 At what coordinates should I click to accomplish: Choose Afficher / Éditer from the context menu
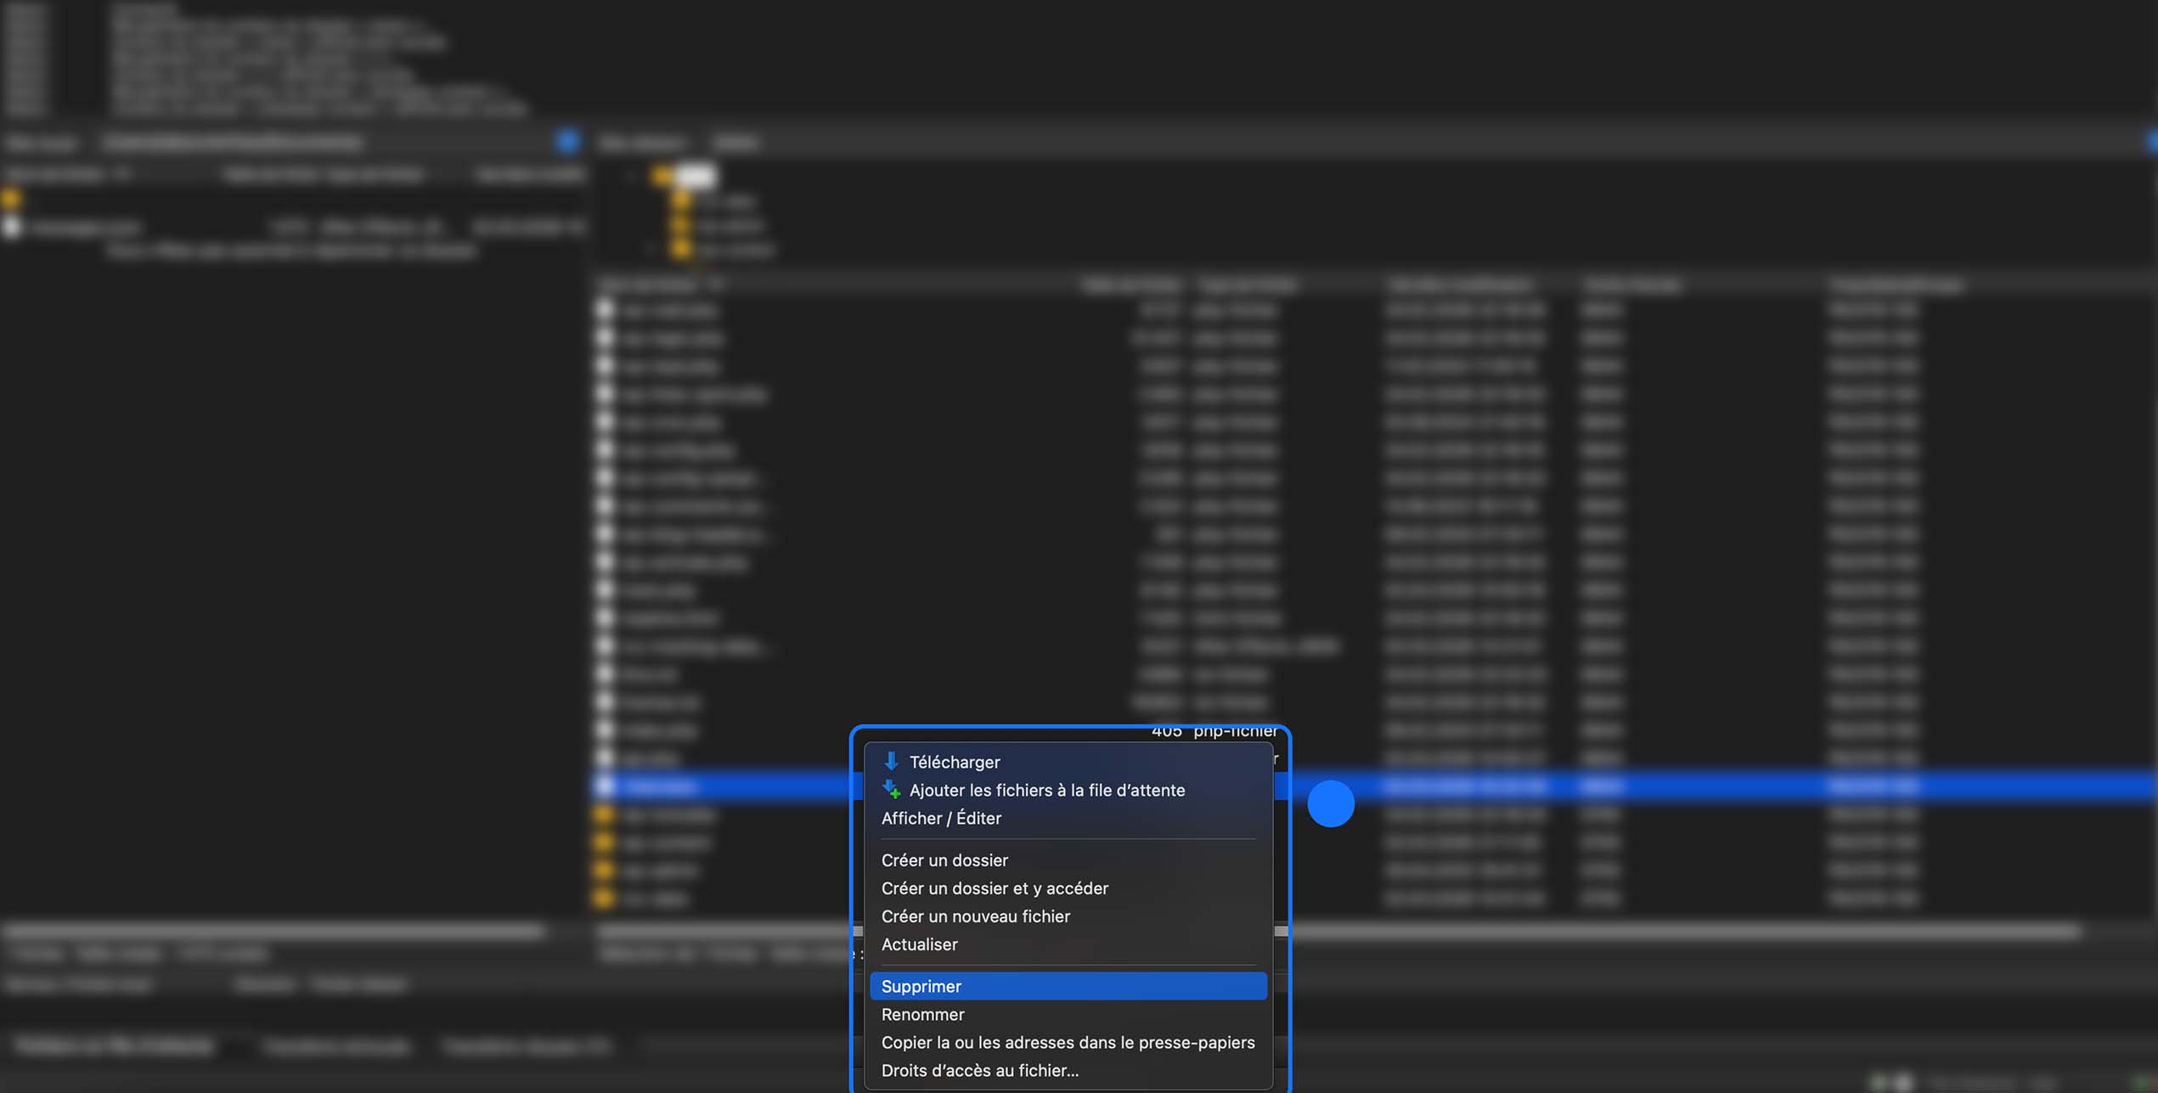942,818
